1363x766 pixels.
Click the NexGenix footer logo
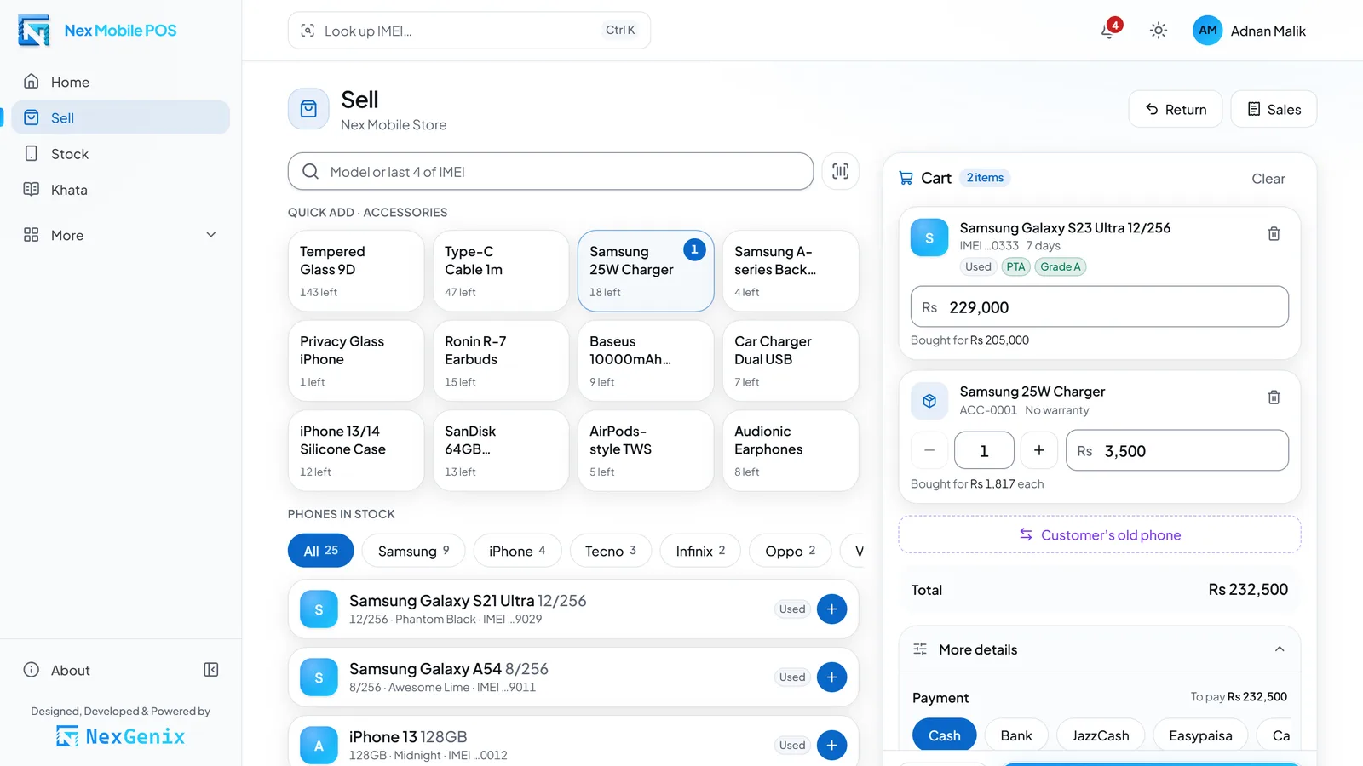[x=120, y=736]
